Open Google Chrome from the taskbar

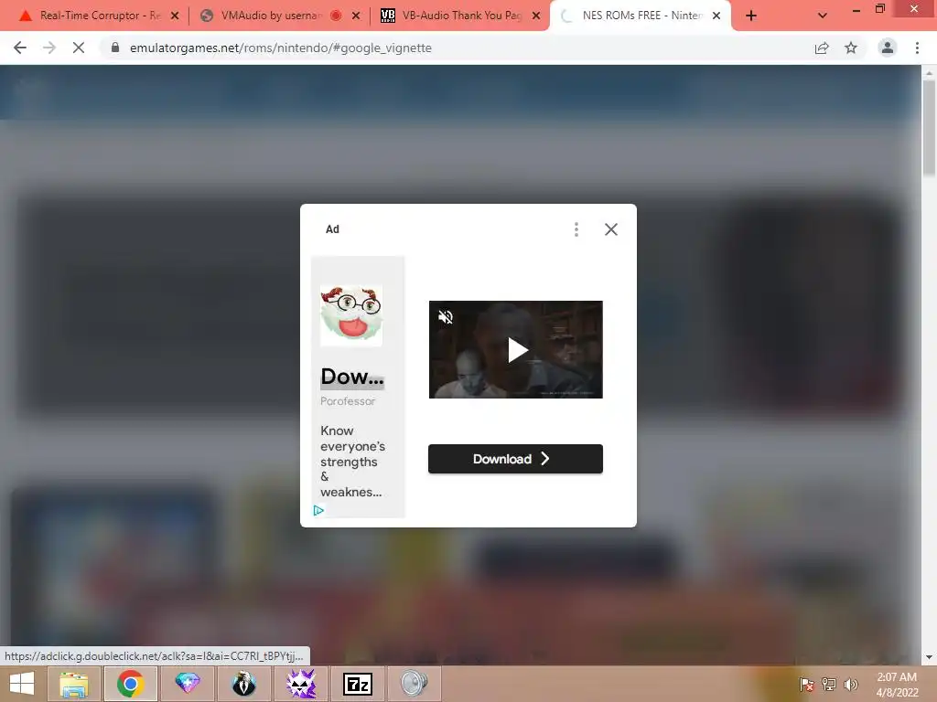click(x=131, y=684)
